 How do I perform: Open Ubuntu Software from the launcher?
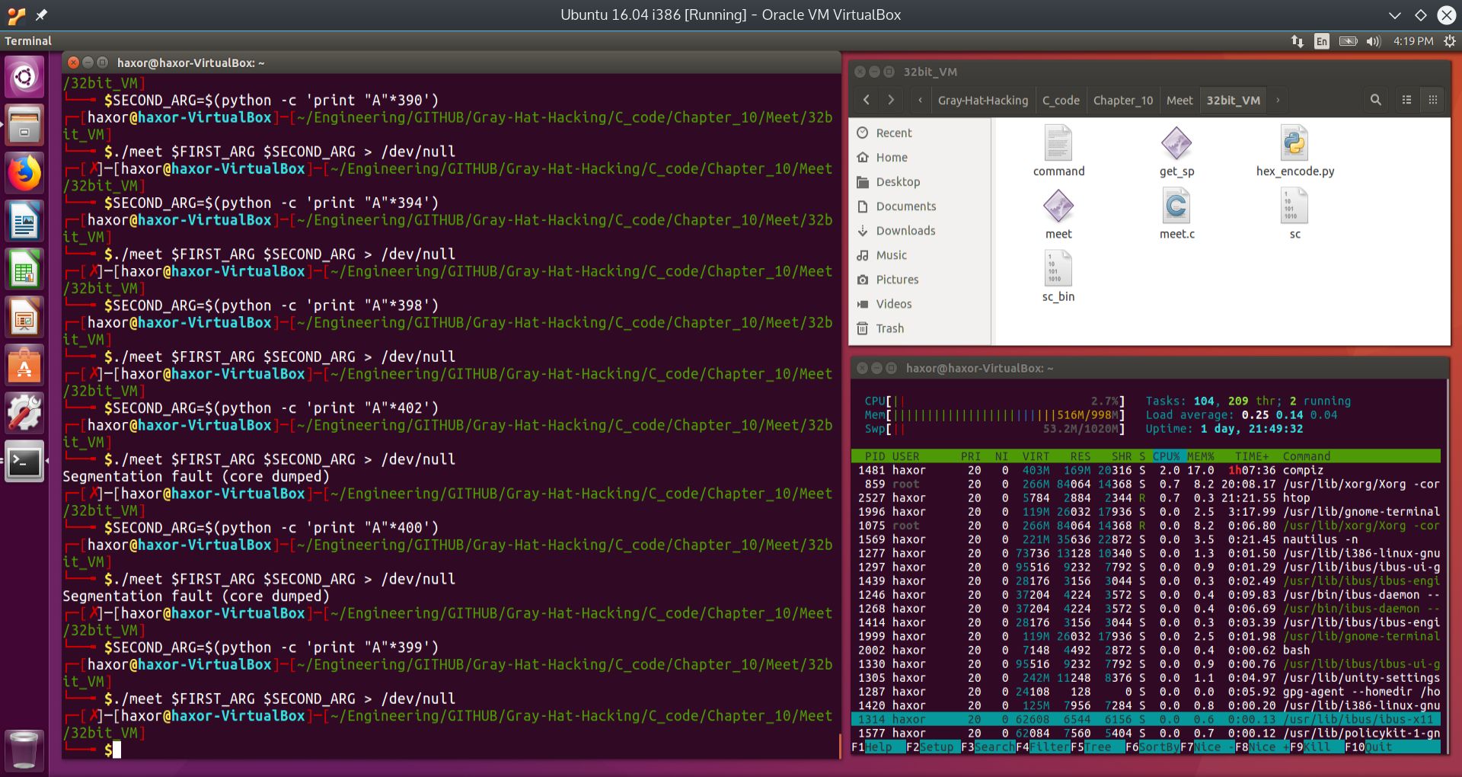24,366
